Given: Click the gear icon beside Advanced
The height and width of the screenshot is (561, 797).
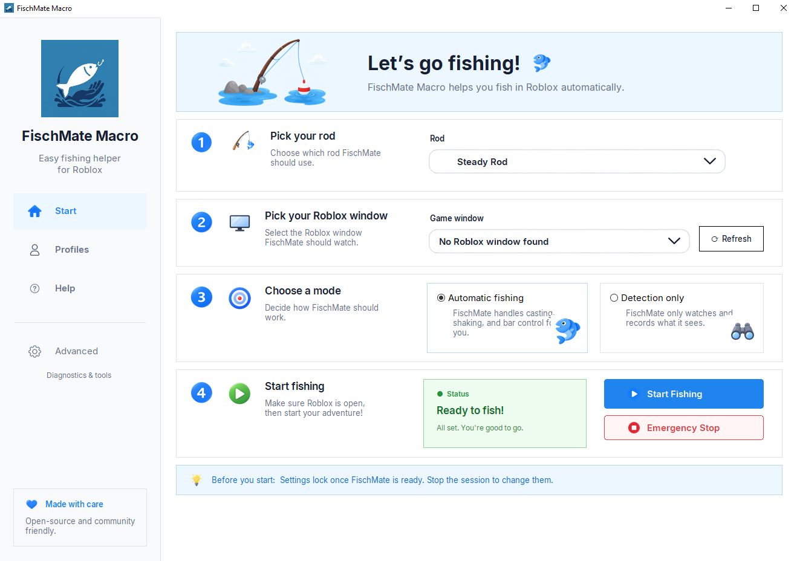Looking at the screenshot, I should click(34, 351).
